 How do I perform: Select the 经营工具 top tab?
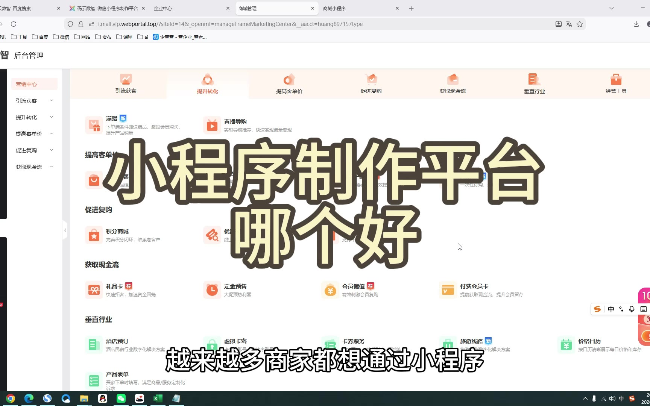point(616,84)
